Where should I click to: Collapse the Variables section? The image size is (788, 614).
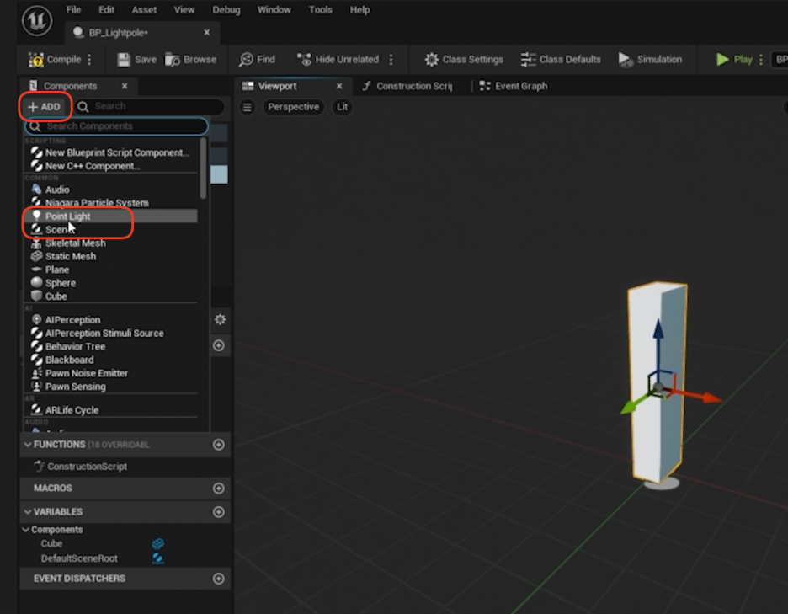(28, 512)
